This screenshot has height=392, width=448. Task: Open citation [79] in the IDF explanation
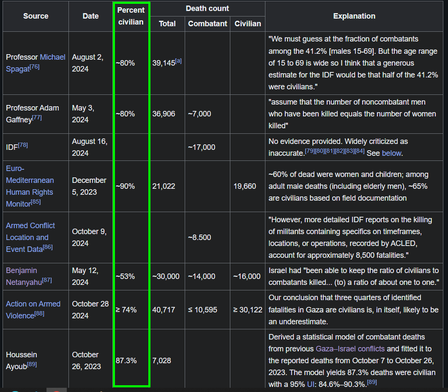tap(310, 151)
